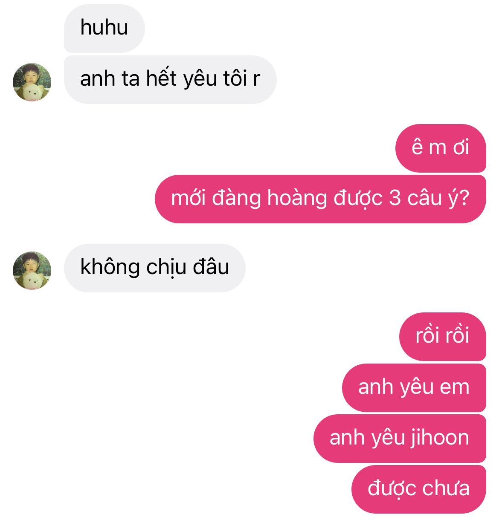The height and width of the screenshot is (517, 499).
Task: Tap the word 'em' in 'anh yêu em'
Action: click(x=455, y=388)
